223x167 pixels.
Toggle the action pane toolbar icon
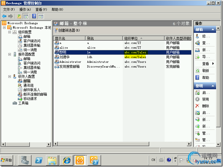point(41,16)
